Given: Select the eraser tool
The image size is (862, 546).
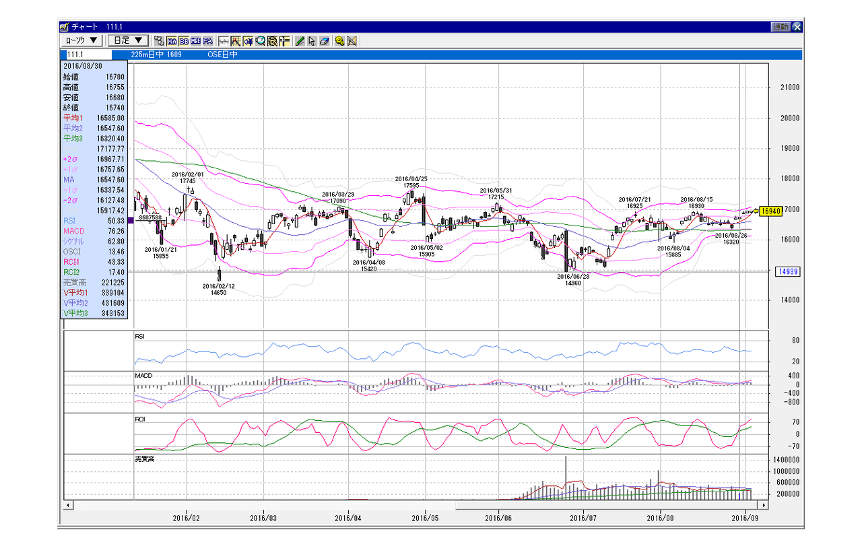Looking at the screenshot, I should point(324,41).
